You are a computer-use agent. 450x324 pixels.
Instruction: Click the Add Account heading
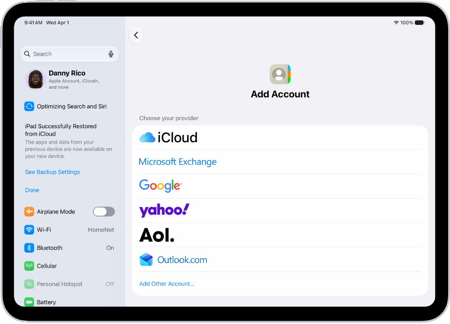pos(280,94)
